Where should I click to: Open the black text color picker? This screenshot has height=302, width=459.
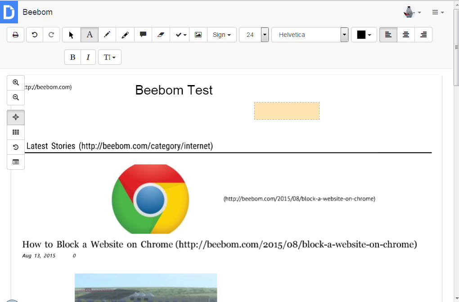point(364,35)
